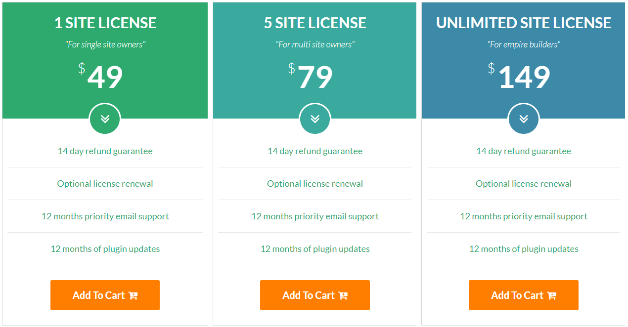Select "For single site owners" tagline
Viewport: 628px width, 327px height.
105,44
